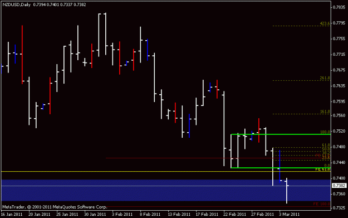Click the blue shaded support zone rectangle
Viewport: 348px width, 218px height.
(166, 190)
